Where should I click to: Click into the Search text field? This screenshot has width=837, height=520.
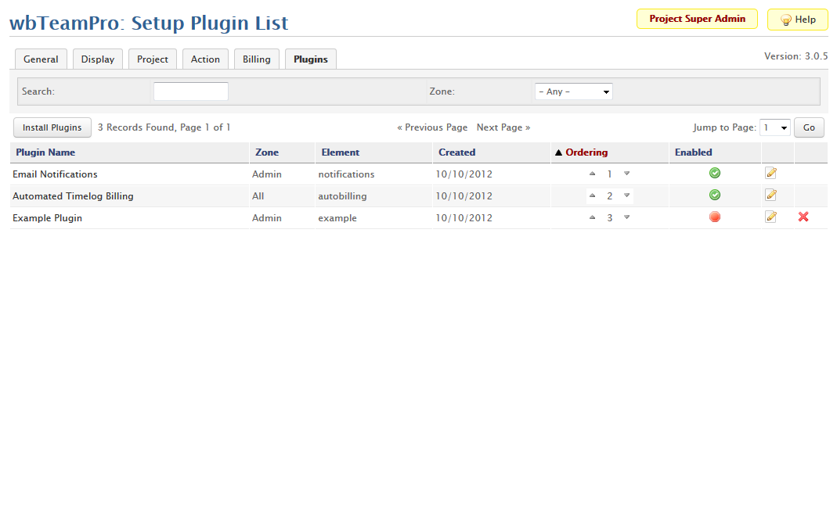tap(190, 91)
